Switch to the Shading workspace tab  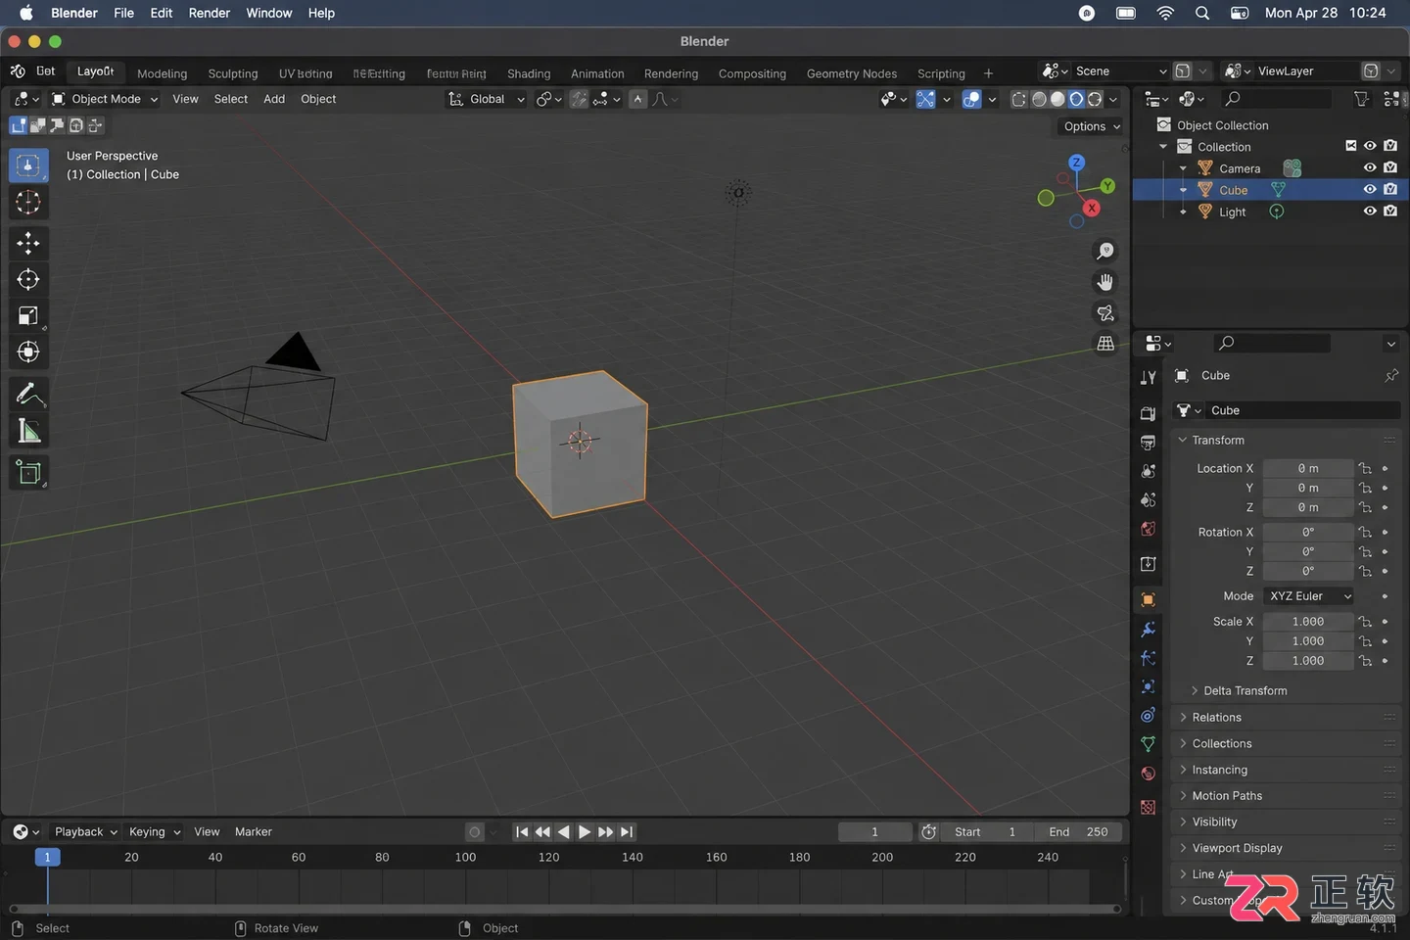tap(529, 73)
